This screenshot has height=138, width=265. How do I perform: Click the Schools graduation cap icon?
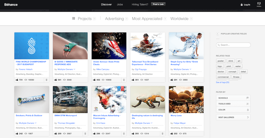(247, 98)
